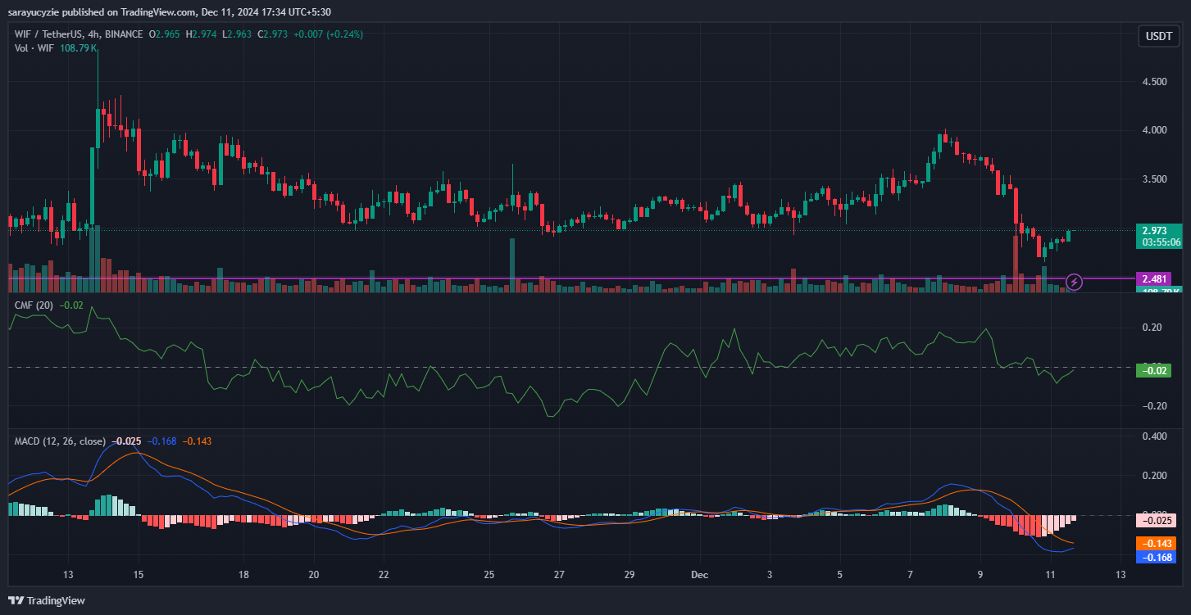Click the Vol · WIF indicator label
This screenshot has height=615, width=1191.
click(x=34, y=48)
